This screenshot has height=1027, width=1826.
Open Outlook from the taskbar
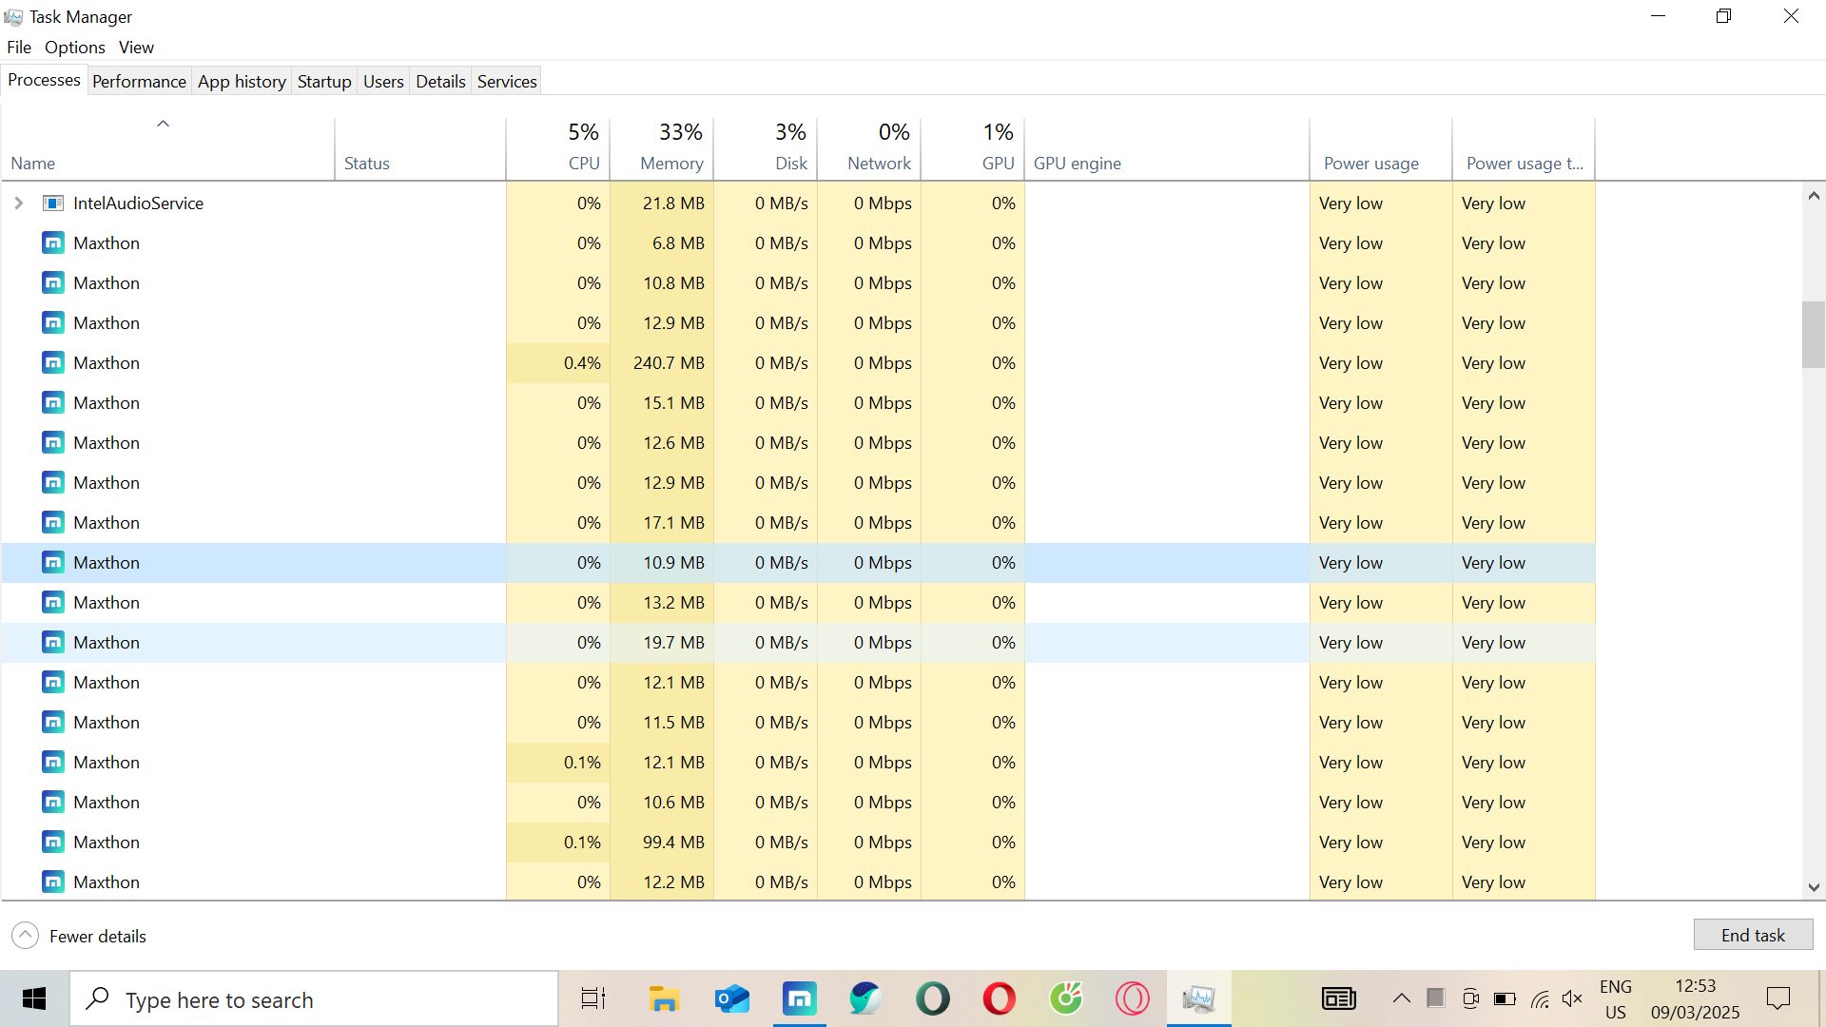(x=732, y=998)
